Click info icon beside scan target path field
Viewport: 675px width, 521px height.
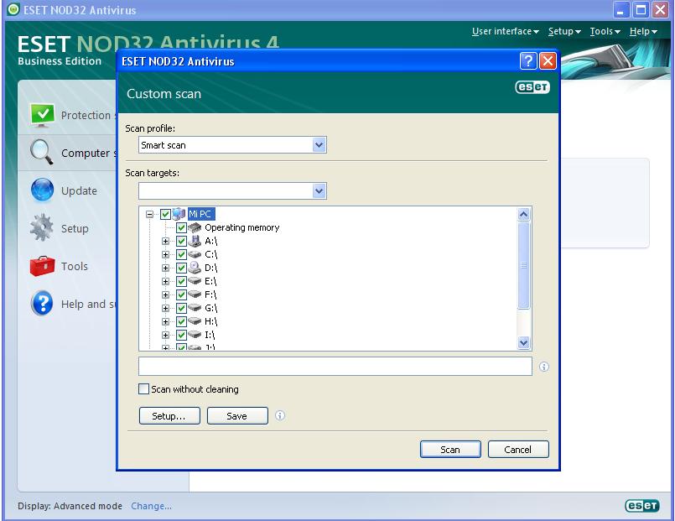pos(544,367)
